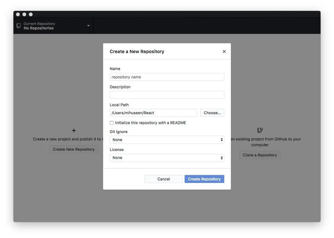Open the Git Ignore dropdown
Viewport: 334px width, 238px height.
[x=167, y=139]
